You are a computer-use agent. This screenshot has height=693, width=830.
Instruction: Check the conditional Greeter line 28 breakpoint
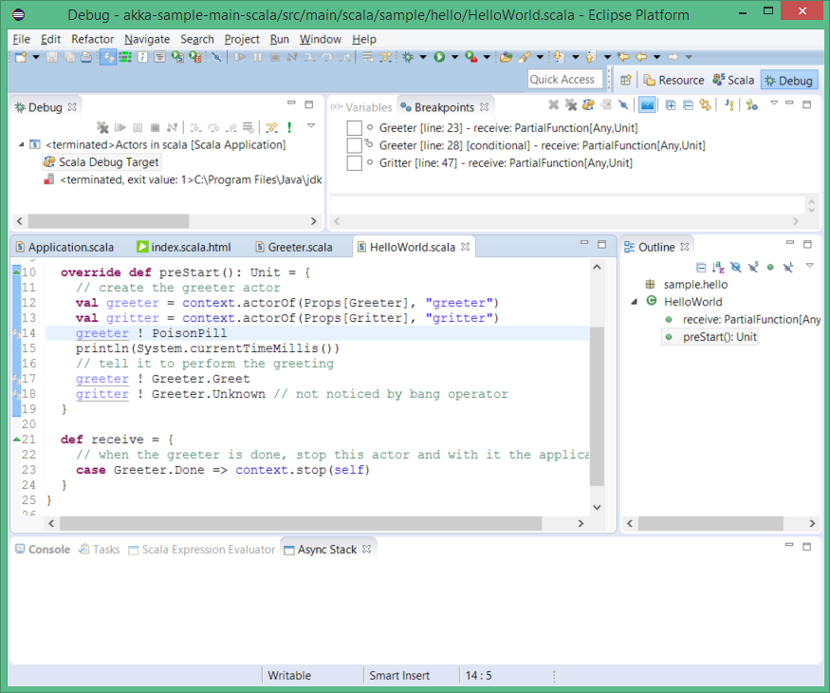(x=354, y=145)
